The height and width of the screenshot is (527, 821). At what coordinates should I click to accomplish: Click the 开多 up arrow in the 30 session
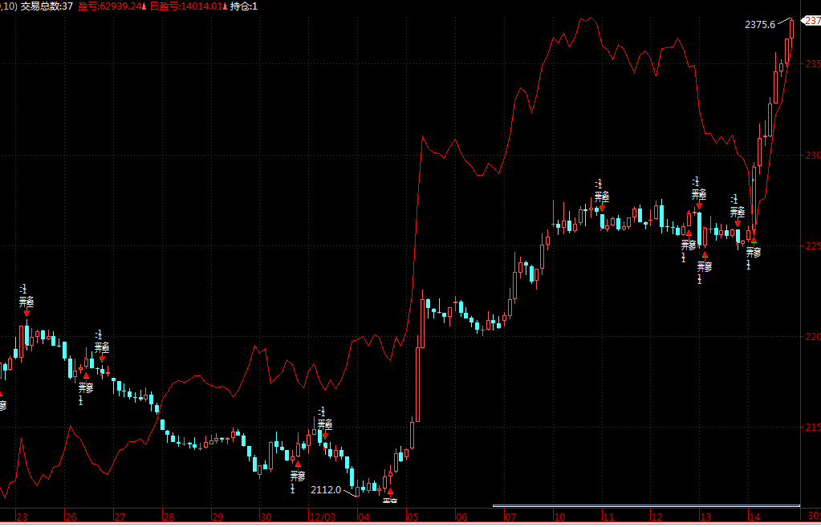coord(298,464)
